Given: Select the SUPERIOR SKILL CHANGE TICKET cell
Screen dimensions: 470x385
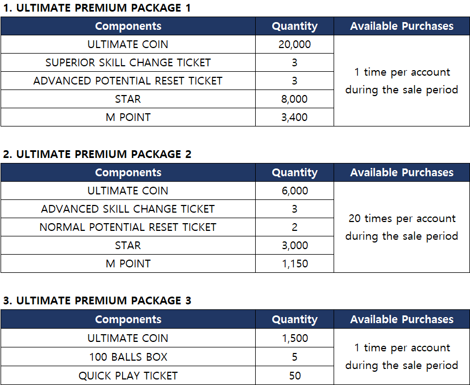Looking at the screenshot, I should point(128,62).
